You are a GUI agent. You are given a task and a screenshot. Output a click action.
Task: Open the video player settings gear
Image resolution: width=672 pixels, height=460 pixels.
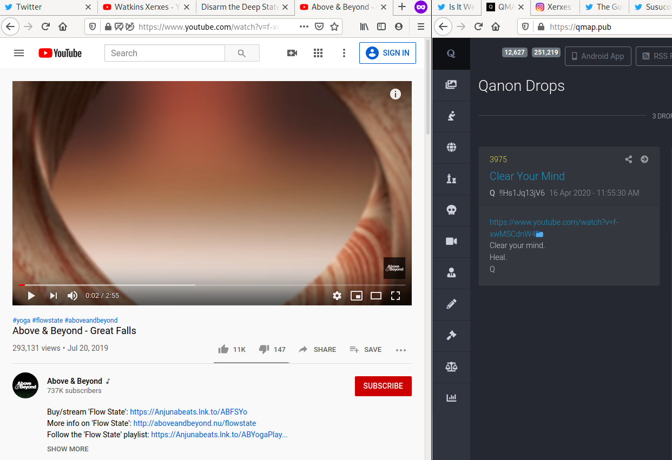coord(337,296)
